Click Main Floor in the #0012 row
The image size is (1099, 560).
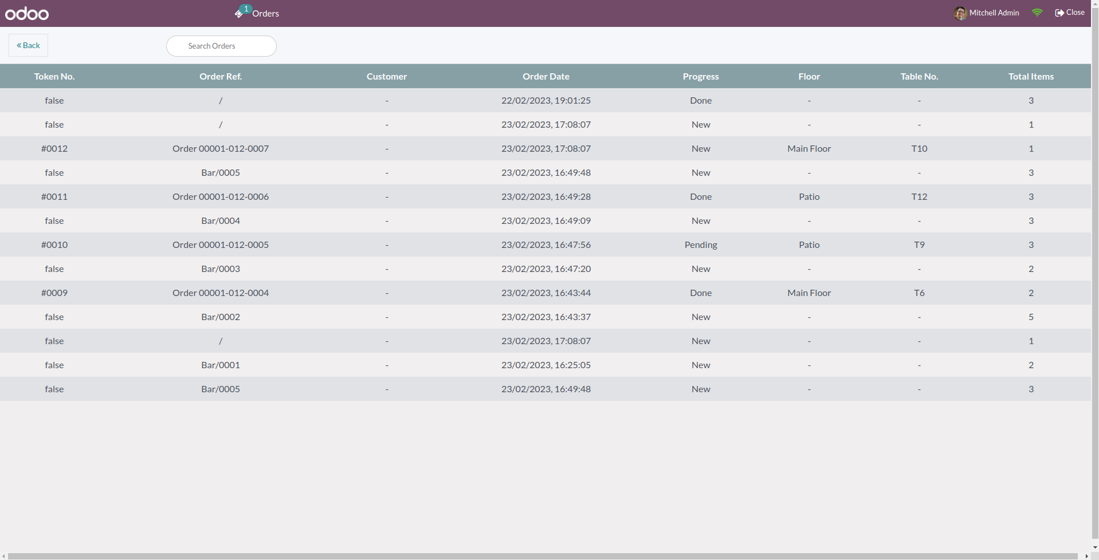coord(809,148)
